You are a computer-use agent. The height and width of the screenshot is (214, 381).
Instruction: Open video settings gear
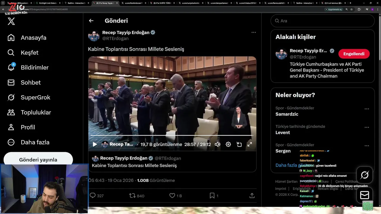coord(228,144)
